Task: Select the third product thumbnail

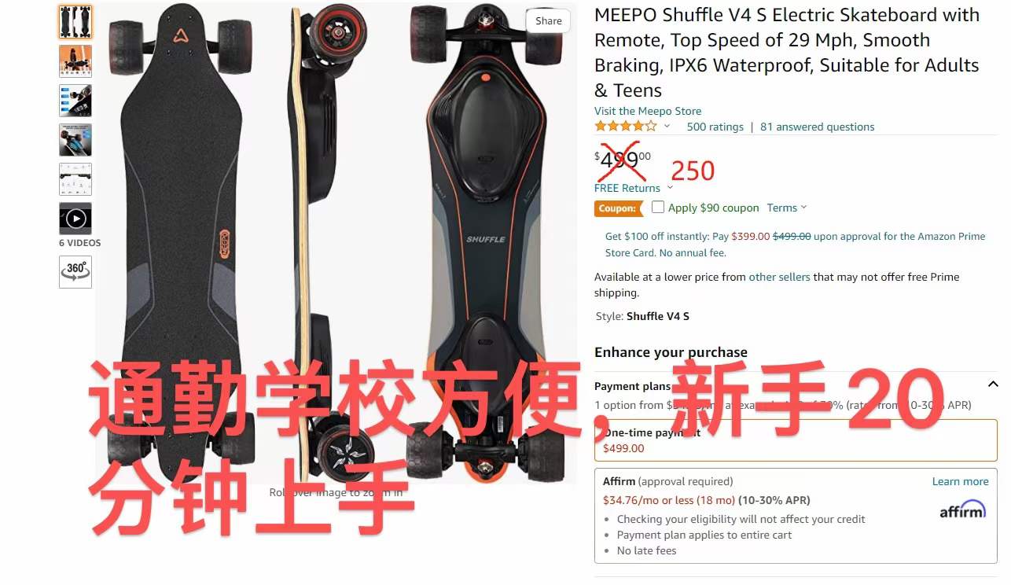Action: click(75, 101)
